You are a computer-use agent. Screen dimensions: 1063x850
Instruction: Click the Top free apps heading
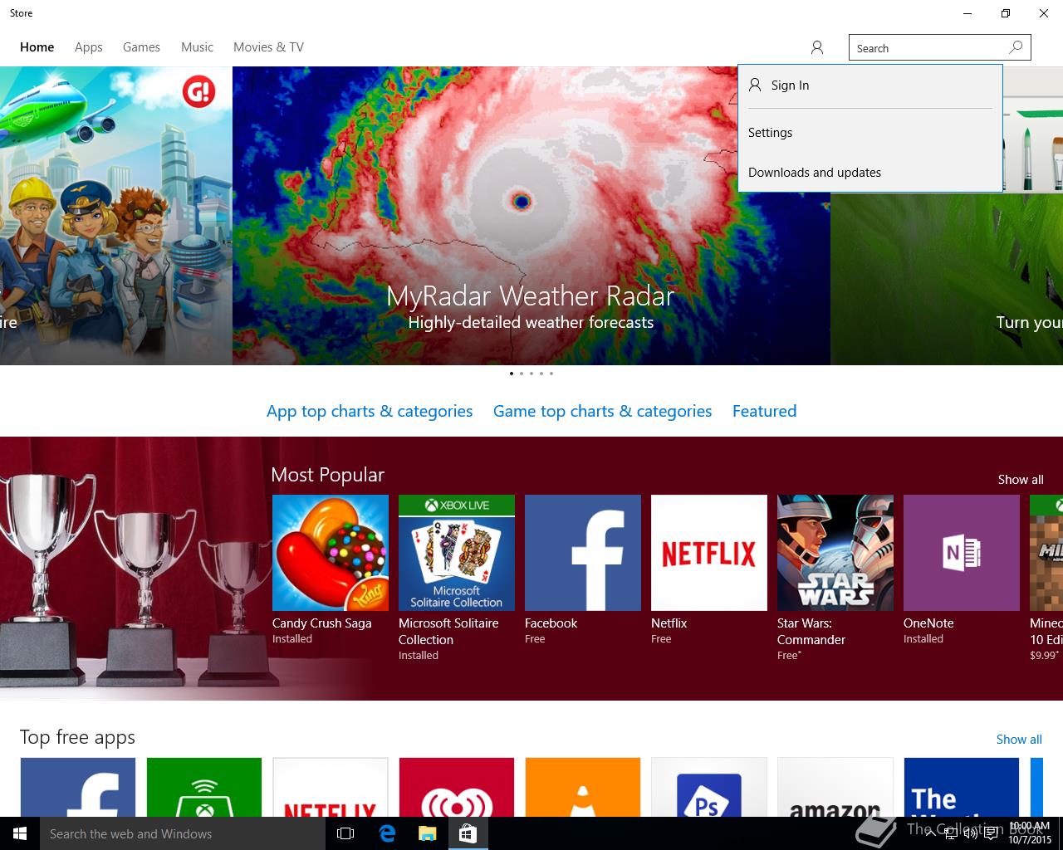coord(77,738)
